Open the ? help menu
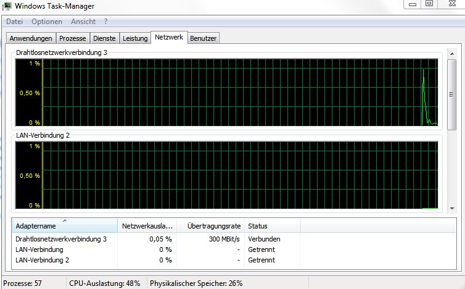Screen dimensions: 465x289 [105, 22]
